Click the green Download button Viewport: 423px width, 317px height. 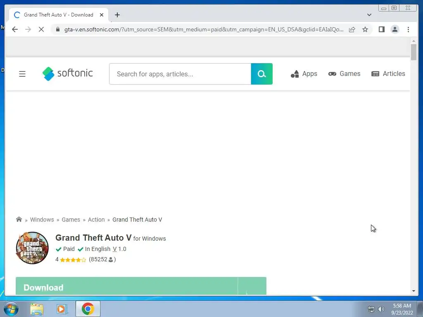pyautogui.click(x=141, y=286)
